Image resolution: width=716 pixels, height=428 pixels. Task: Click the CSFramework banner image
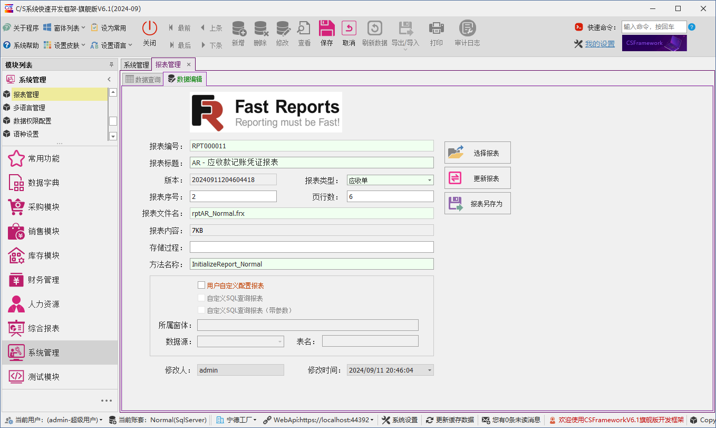(x=654, y=43)
